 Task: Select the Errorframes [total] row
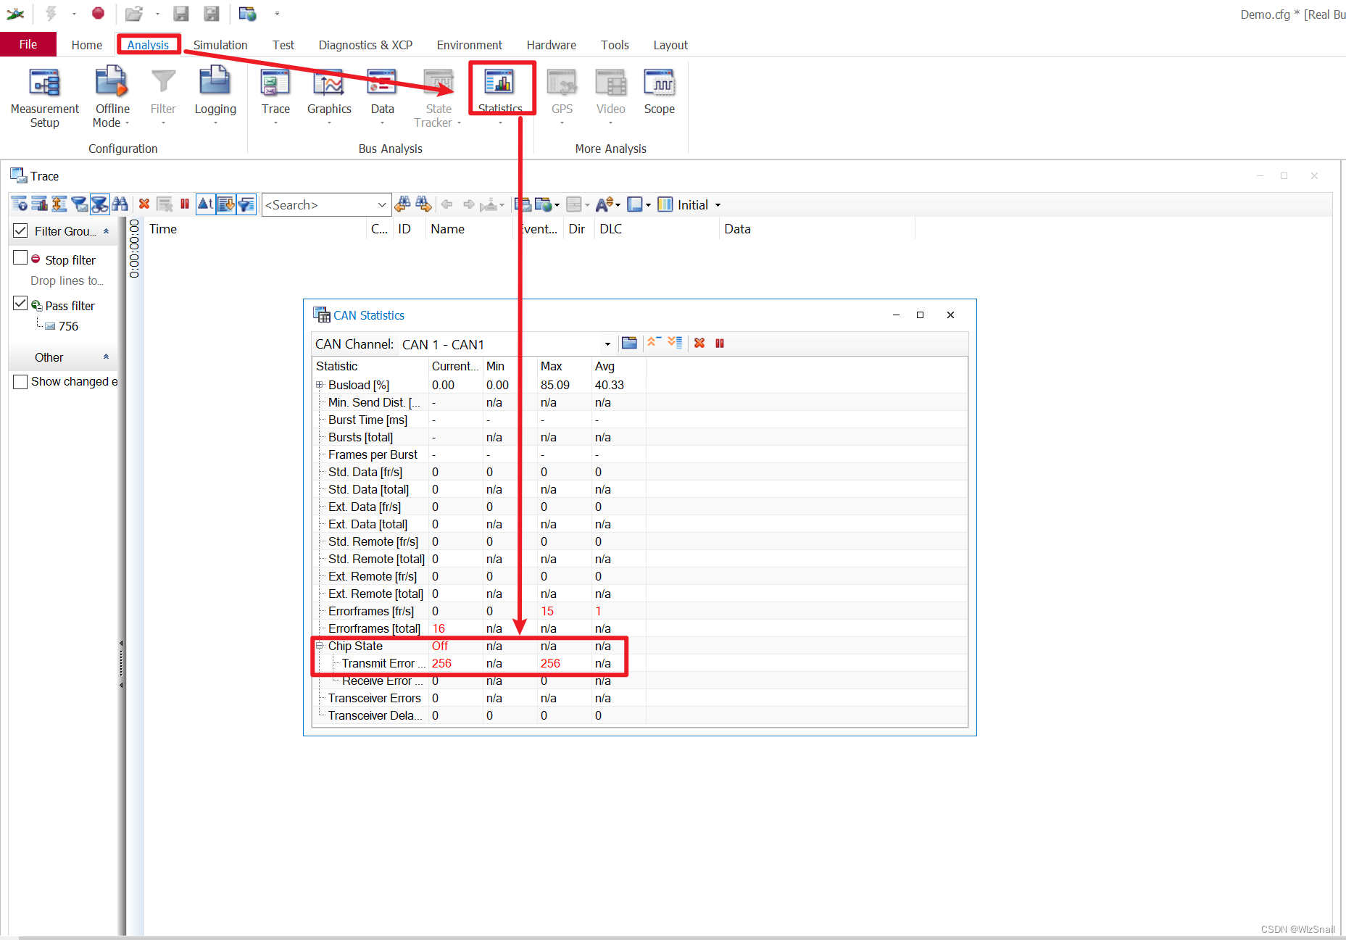(640, 628)
